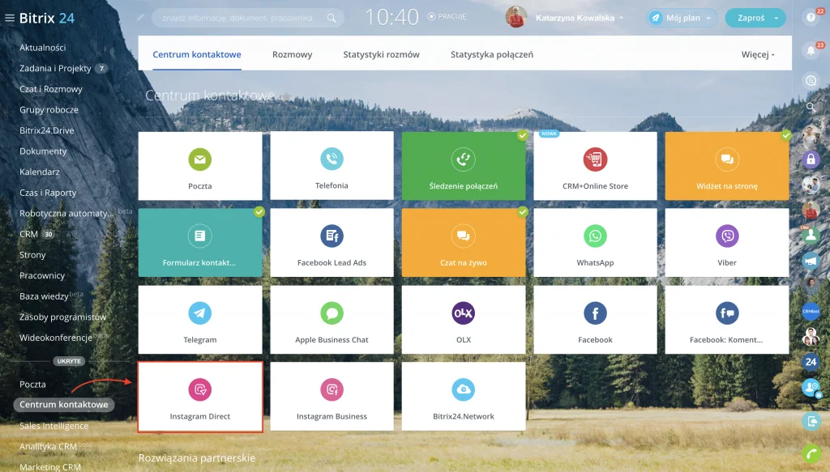The image size is (830, 472).
Task: Open Baza wiedzy in the sidebar
Action: (x=44, y=296)
